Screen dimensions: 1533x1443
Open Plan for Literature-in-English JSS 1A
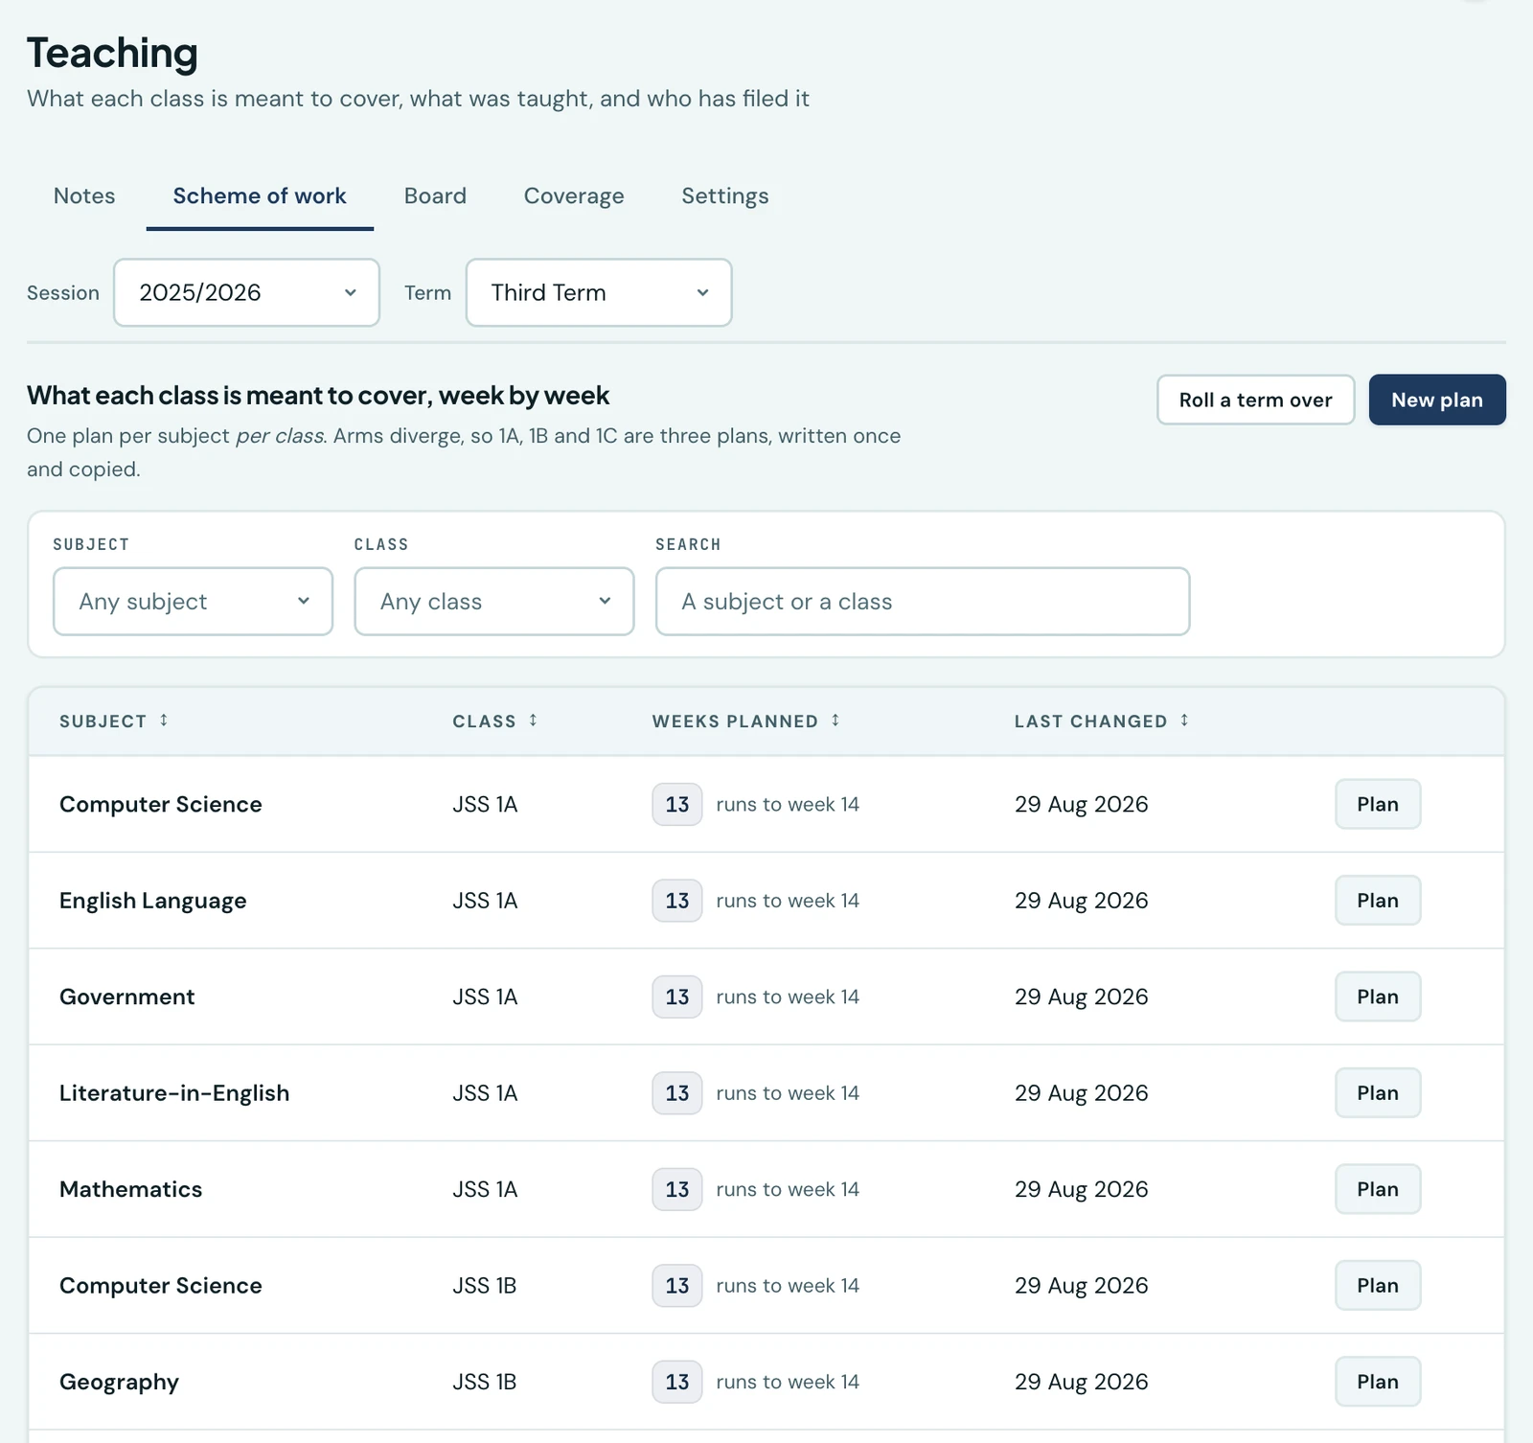[1378, 1093]
